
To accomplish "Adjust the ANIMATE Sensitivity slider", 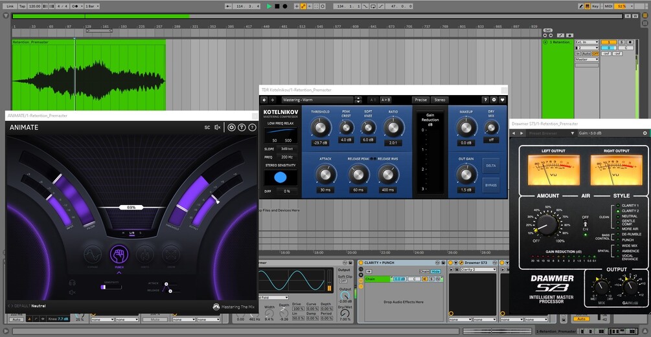I will pyautogui.click(x=111, y=287).
